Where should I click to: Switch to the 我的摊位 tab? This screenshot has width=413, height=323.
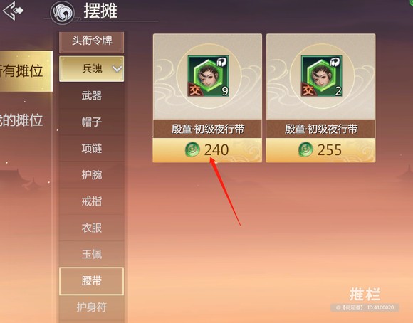click(x=22, y=120)
